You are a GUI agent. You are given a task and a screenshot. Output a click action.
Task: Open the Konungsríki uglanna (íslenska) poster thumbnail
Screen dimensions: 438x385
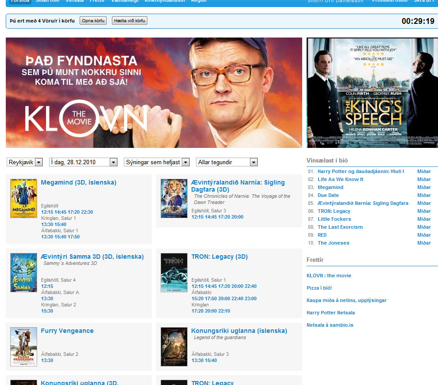click(174, 347)
